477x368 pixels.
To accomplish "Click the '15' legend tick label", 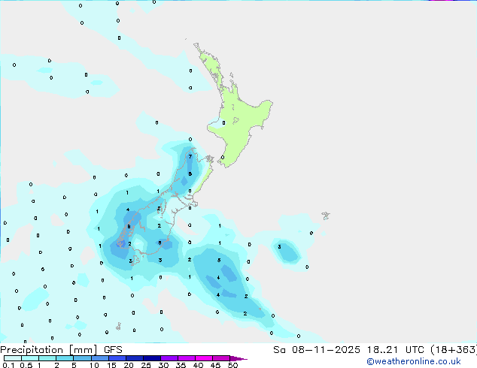I will click(111, 365).
